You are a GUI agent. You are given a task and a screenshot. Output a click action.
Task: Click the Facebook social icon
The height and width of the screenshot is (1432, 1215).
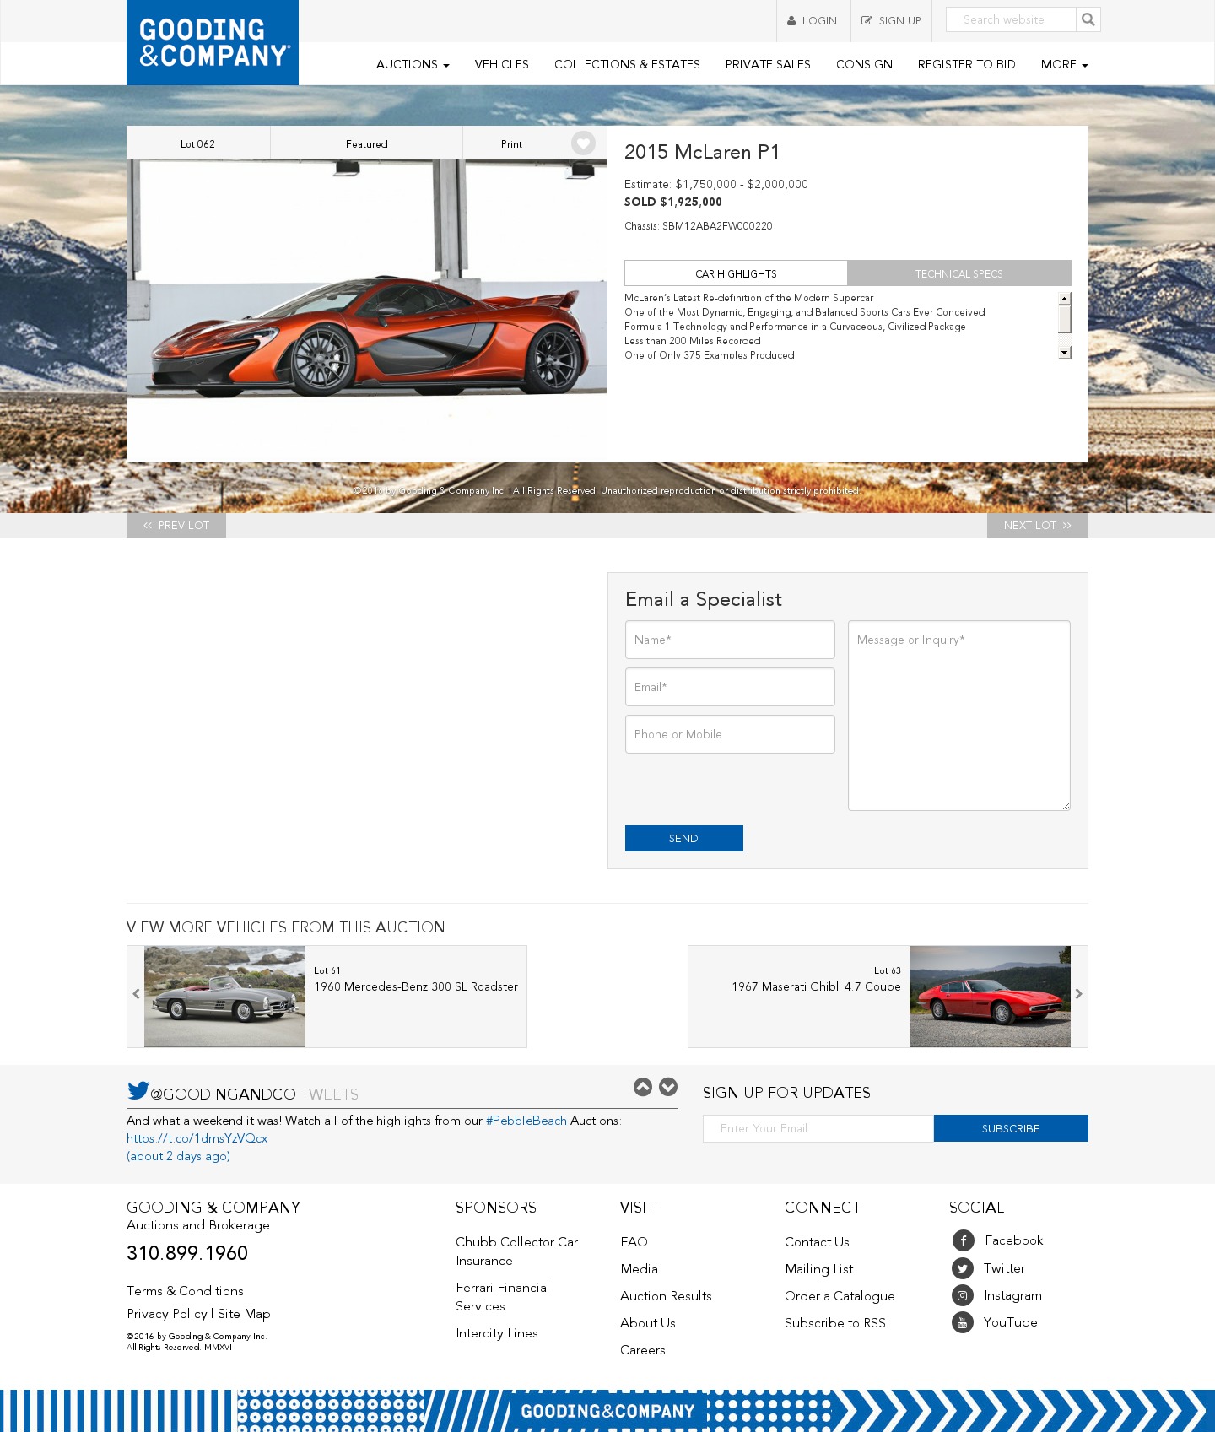point(963,1240)
